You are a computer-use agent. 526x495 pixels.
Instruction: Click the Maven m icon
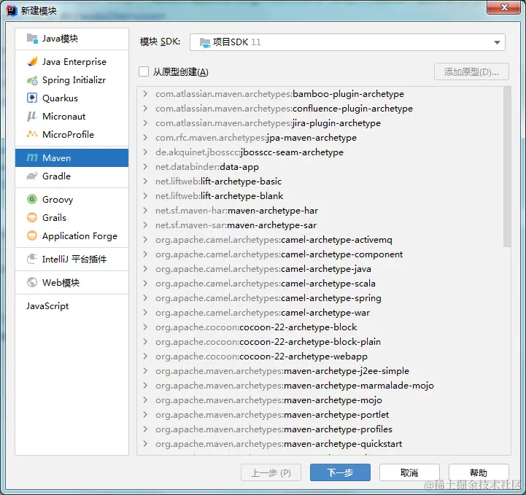coord(32,157)
